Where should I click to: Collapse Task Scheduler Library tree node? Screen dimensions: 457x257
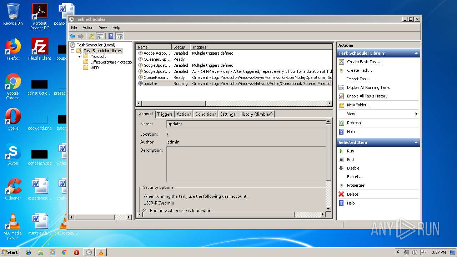tap(73, 51)
